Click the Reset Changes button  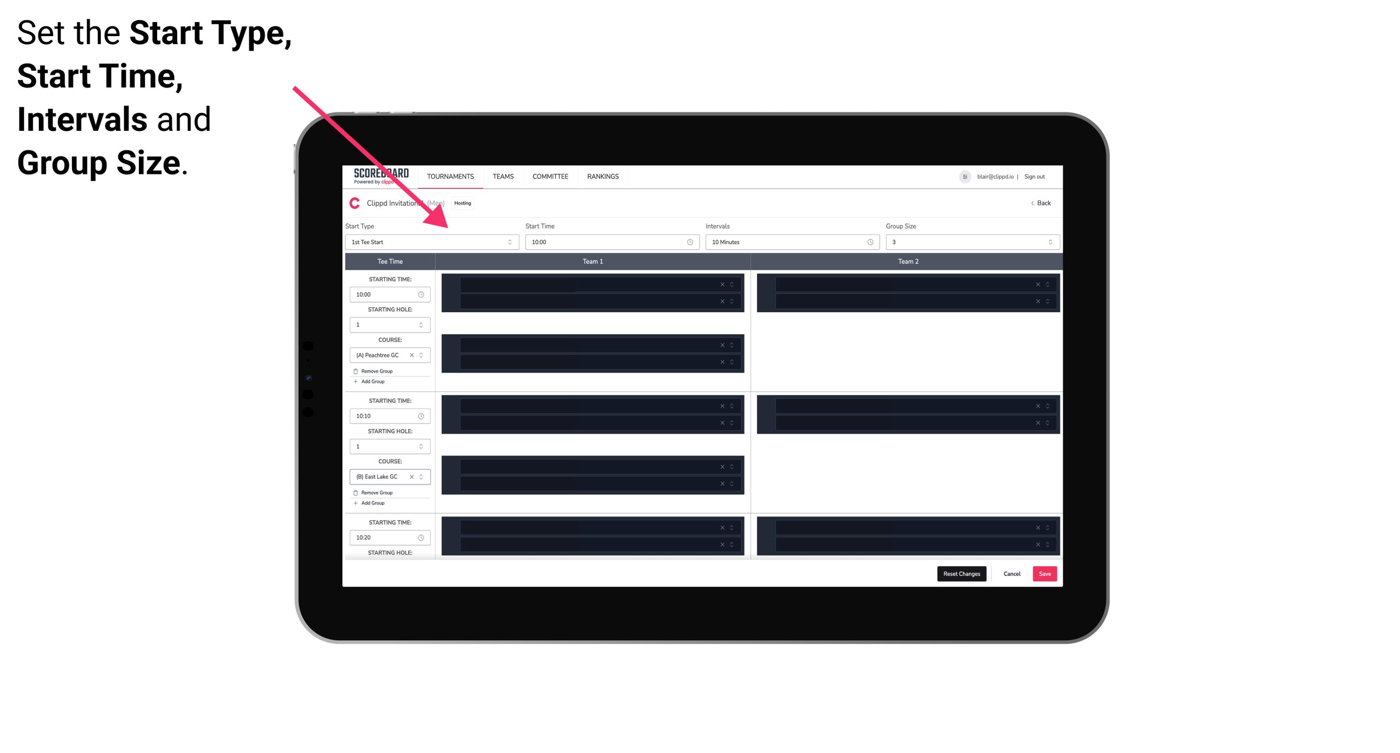click(963, 573)
